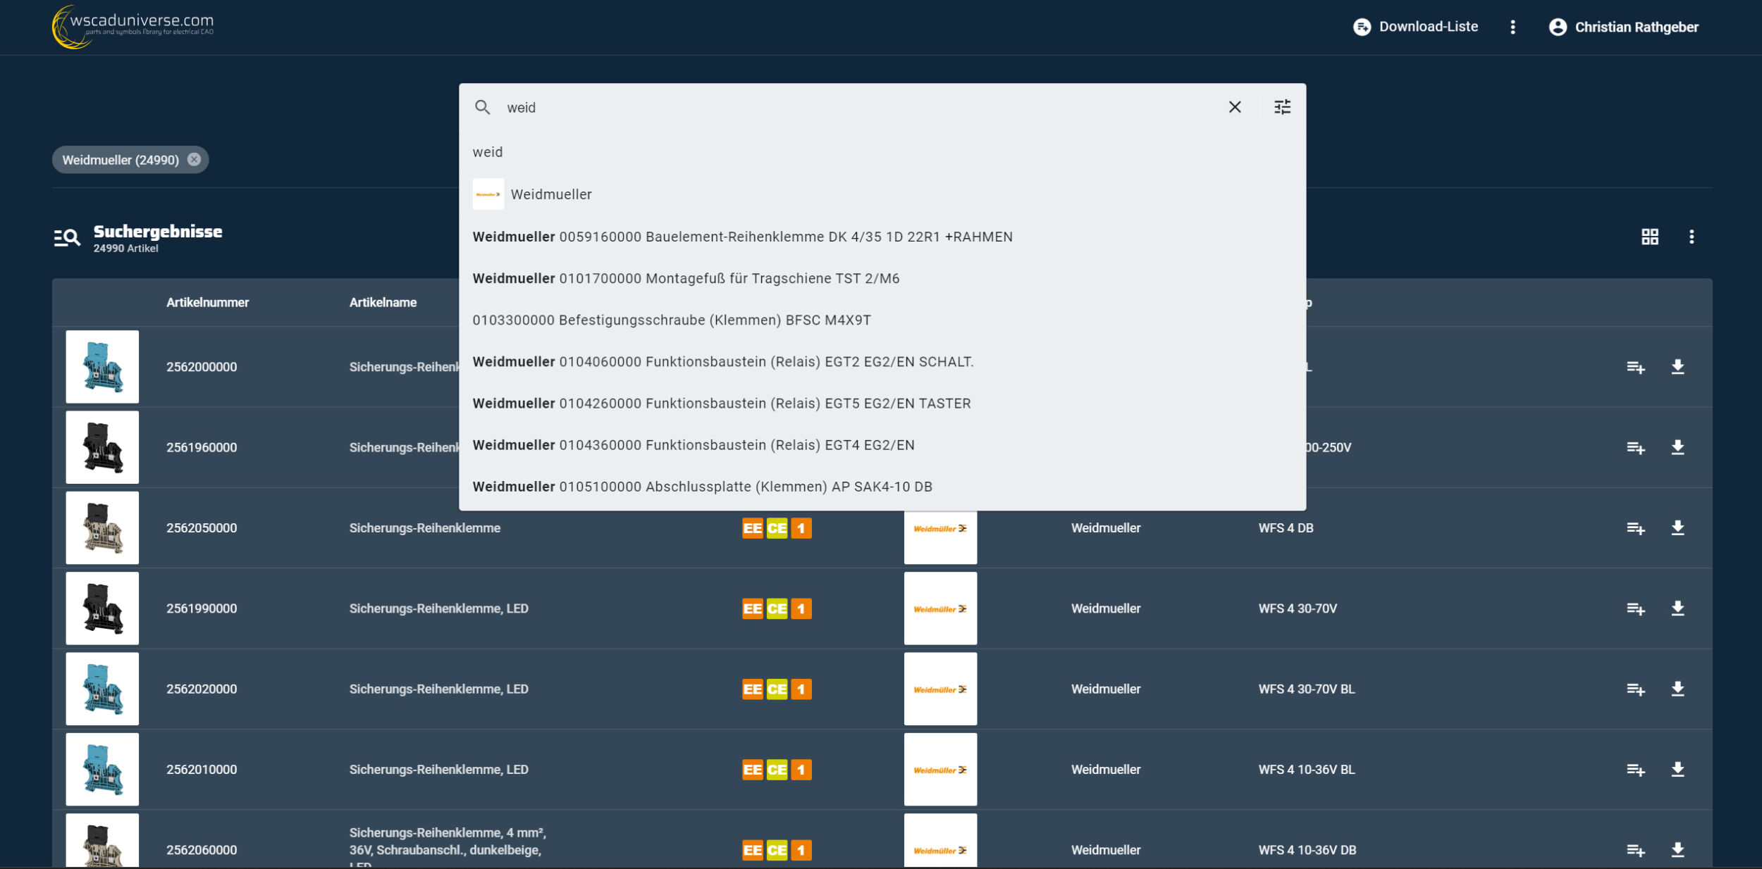Select article number 2562050000
This screenshot has width=1762, height=869.
coord(202,528)
